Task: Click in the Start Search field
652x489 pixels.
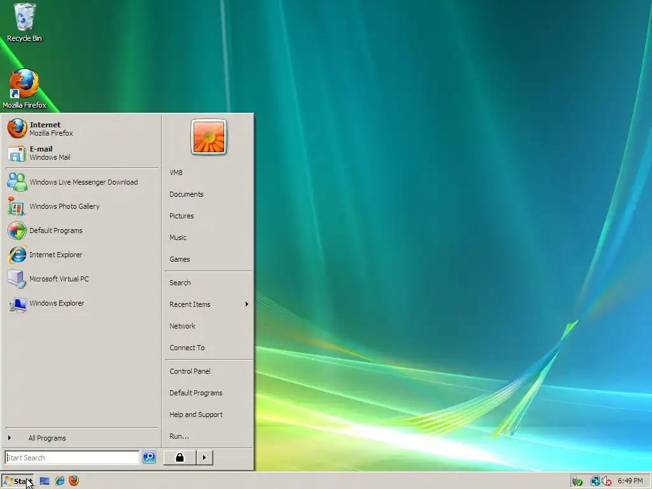Action: pyautogui.click(x=72, y=457)
